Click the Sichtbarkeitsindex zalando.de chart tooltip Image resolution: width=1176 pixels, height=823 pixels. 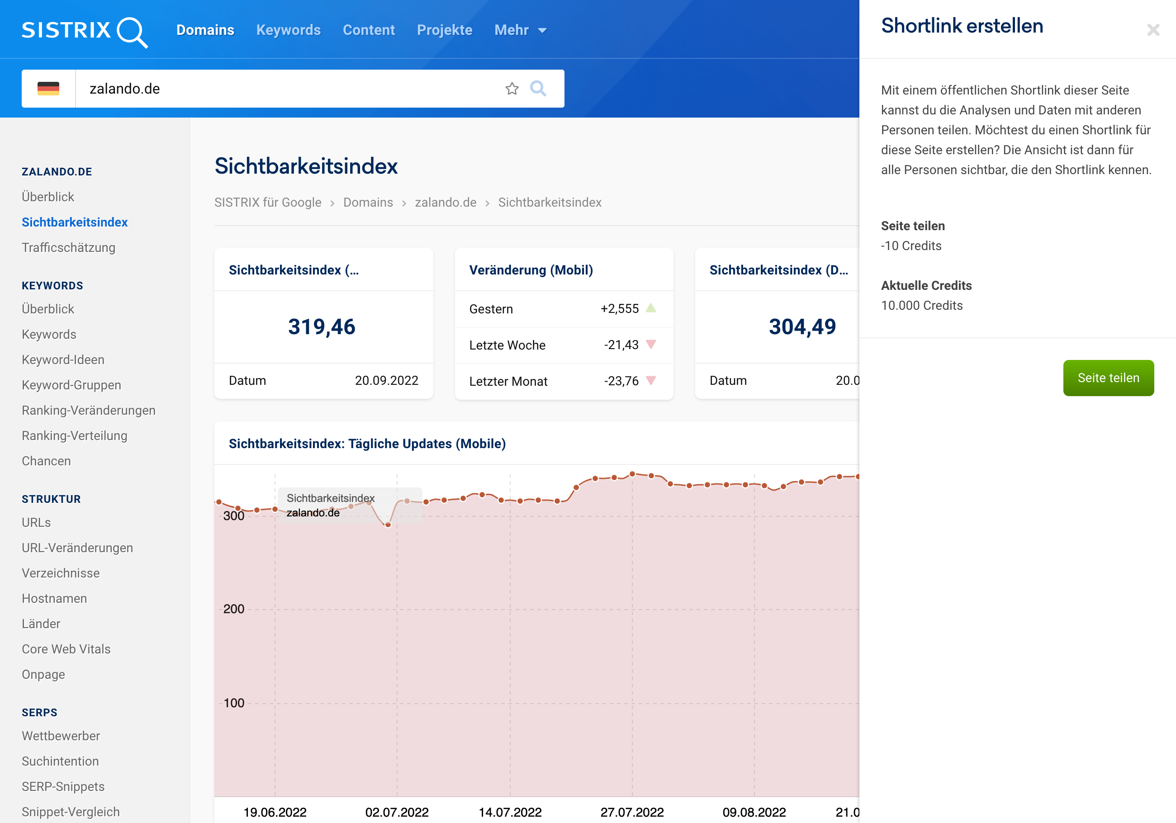pyautogui.click(x=351, y=506)
